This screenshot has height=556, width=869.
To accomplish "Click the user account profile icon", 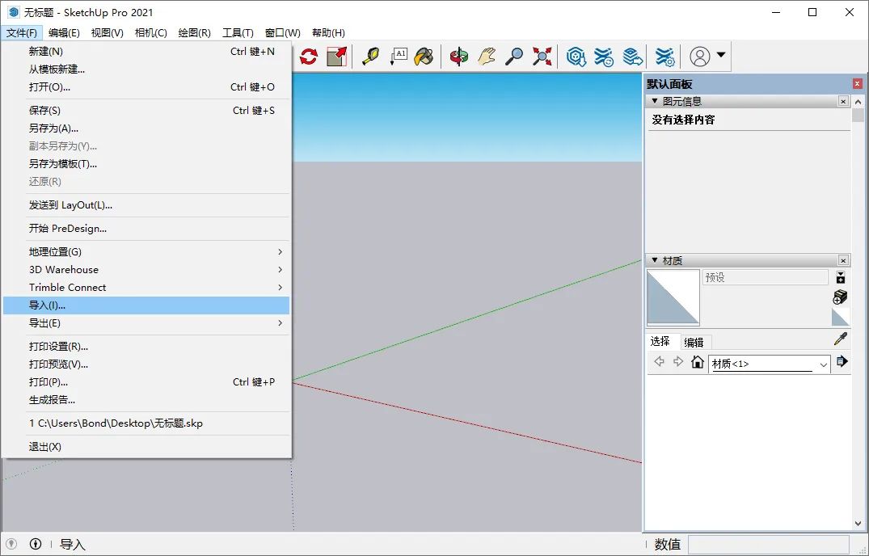I will tap(700, 57).
